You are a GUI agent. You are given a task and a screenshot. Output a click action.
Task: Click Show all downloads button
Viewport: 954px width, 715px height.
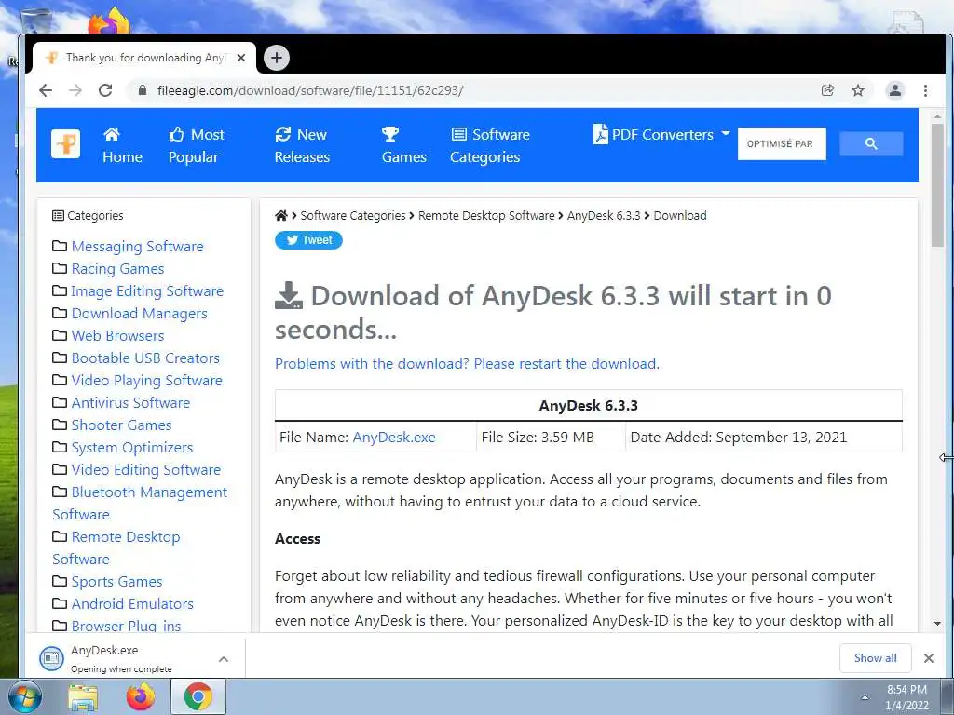[875, 658]
